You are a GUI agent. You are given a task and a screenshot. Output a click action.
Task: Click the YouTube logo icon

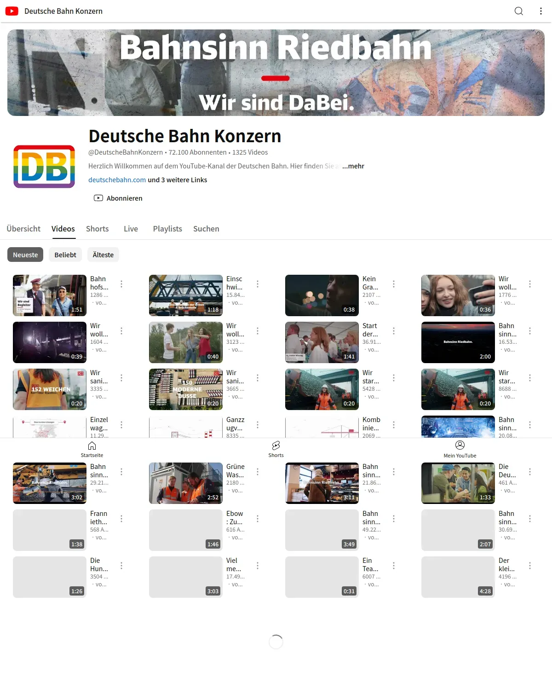(12, 11)
